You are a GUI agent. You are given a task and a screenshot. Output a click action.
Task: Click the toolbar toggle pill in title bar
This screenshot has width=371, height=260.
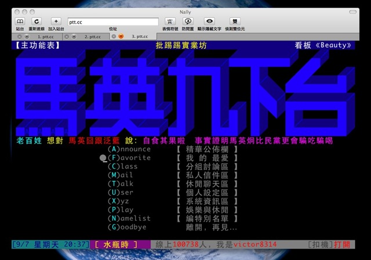[352, 12]
